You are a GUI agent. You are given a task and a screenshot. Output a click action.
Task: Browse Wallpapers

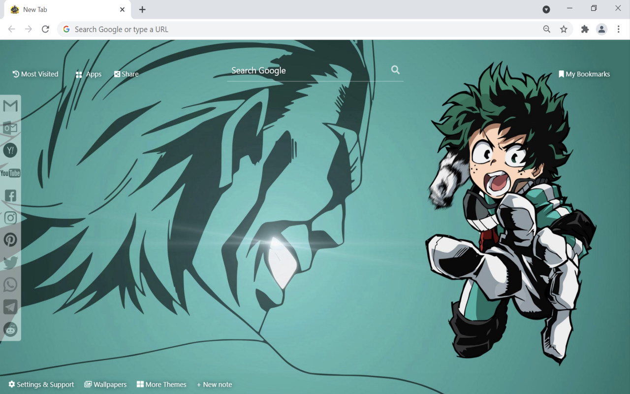(x=105, y=384)
